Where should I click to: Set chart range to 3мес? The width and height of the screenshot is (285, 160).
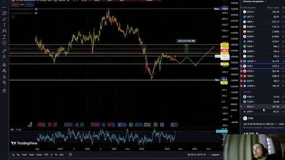32,155
